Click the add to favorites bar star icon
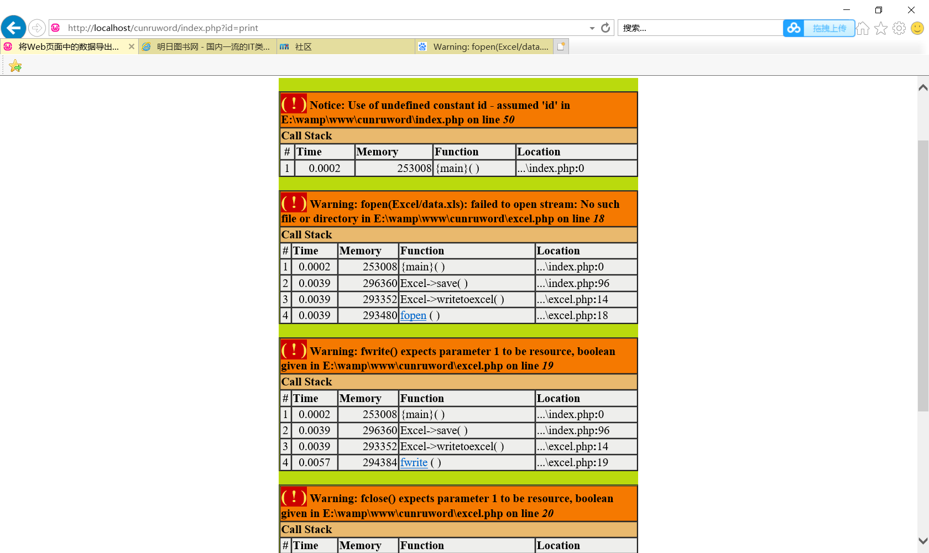929x553 pixels. [15, 66]
